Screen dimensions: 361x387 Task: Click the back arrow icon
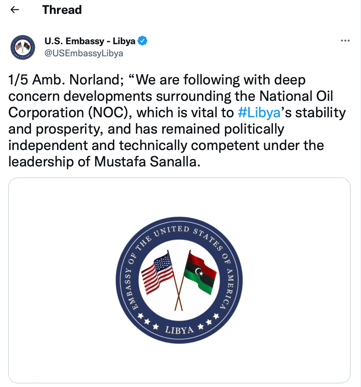click(15, 10)
